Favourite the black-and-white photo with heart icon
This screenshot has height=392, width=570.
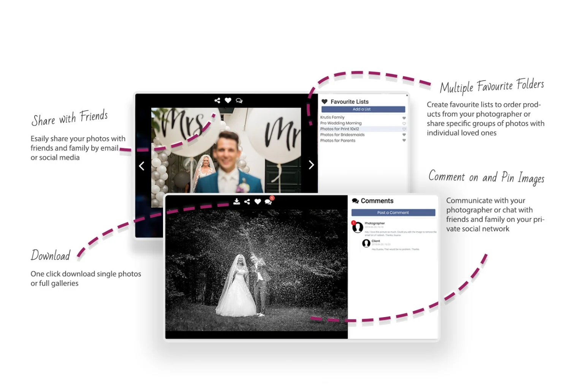point(258,202)
